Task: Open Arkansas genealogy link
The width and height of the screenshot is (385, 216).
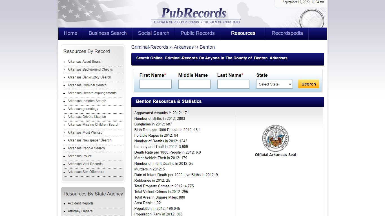Action: pyautogui.click(x=83, y=109)
